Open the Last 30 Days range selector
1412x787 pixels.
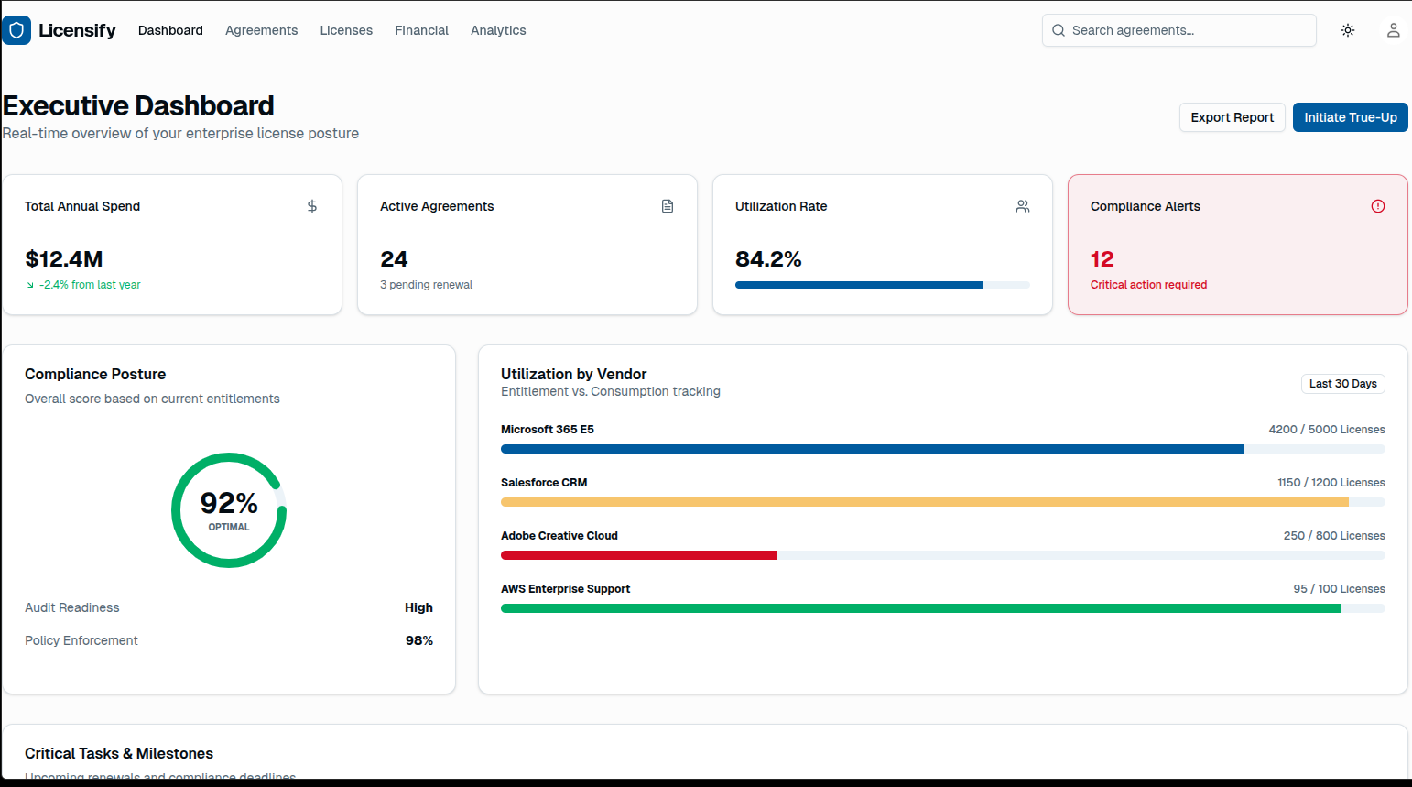(x=1342, y=384)
